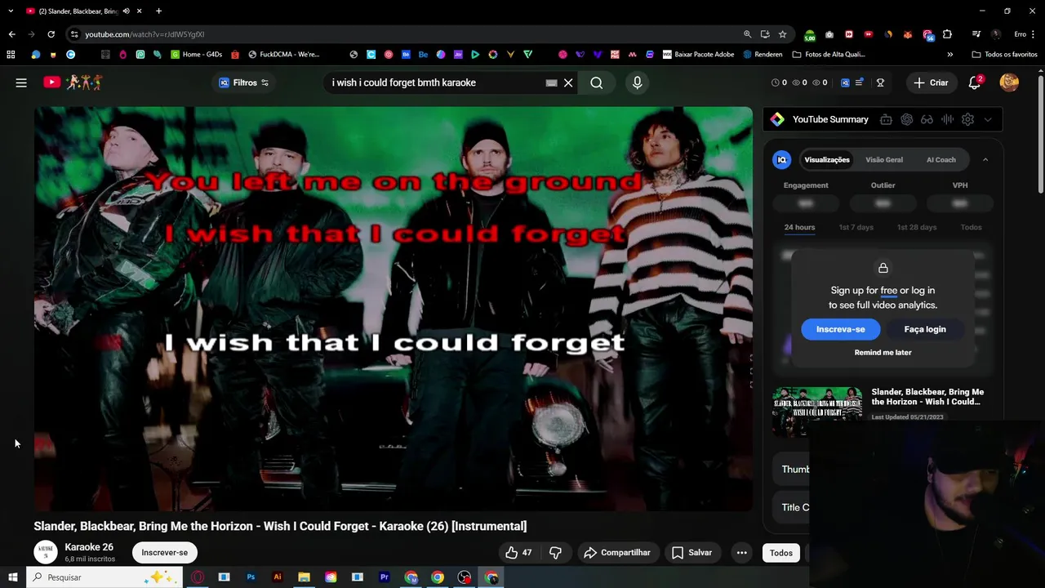Expand the Fotos de Alta Quali bookmark folder
Screen dimensions: 1045x588
tap(829, 55)
